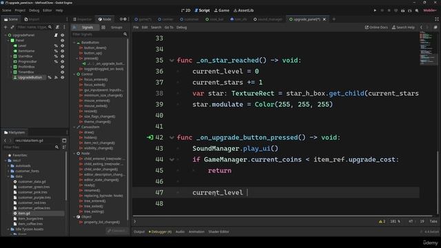Open the Debugger bottom panel
This screenshot has height=248, width=441.
pos(160,231)
